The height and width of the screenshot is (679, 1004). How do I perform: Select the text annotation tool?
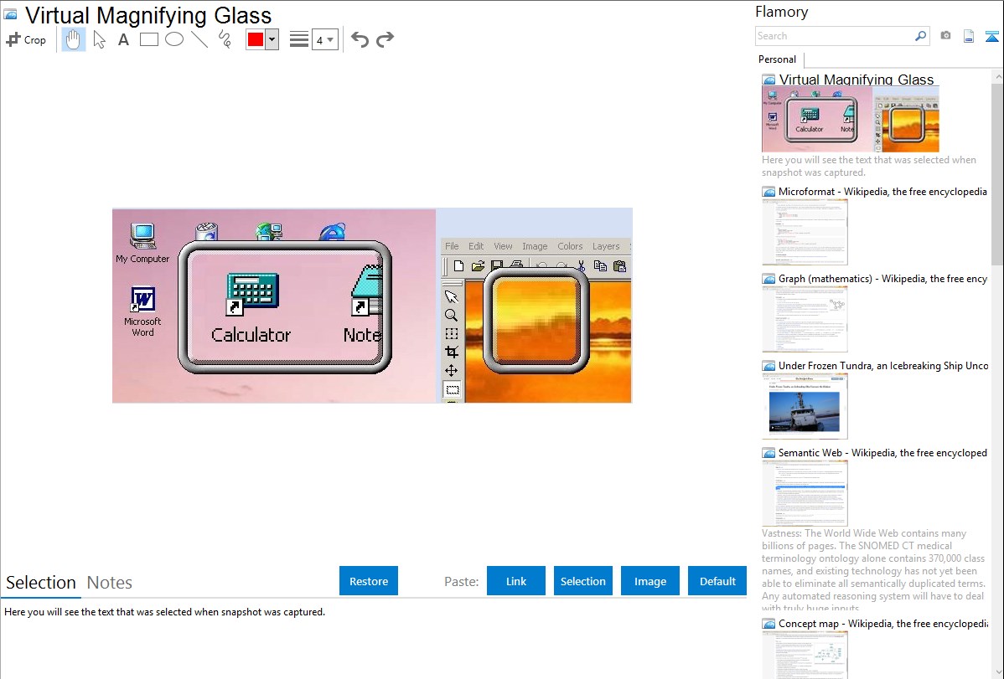123,39
